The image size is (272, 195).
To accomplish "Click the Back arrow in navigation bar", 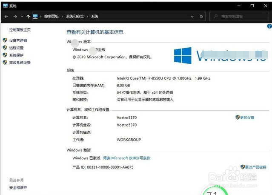I will [x=6, y=17].
